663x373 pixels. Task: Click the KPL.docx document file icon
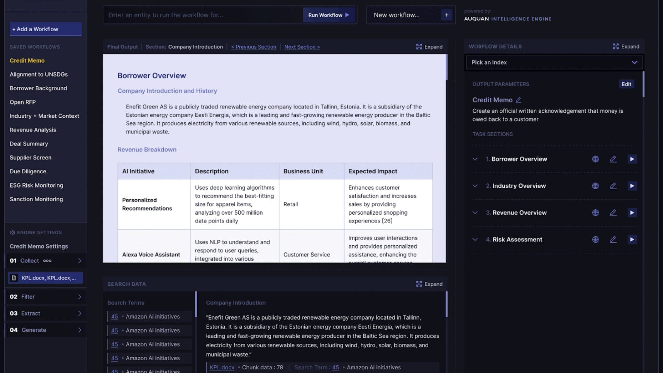click(x=14, y=278)
